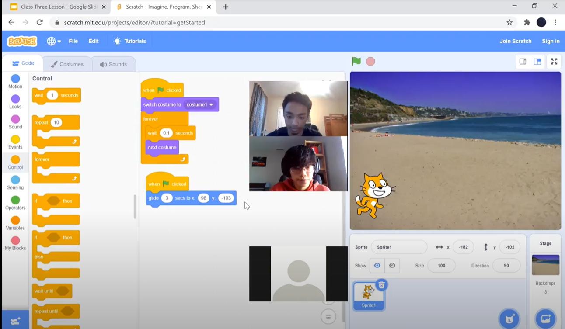565x329 pixels.
Task: Open the File menu
Action: (x=73, y=41)
